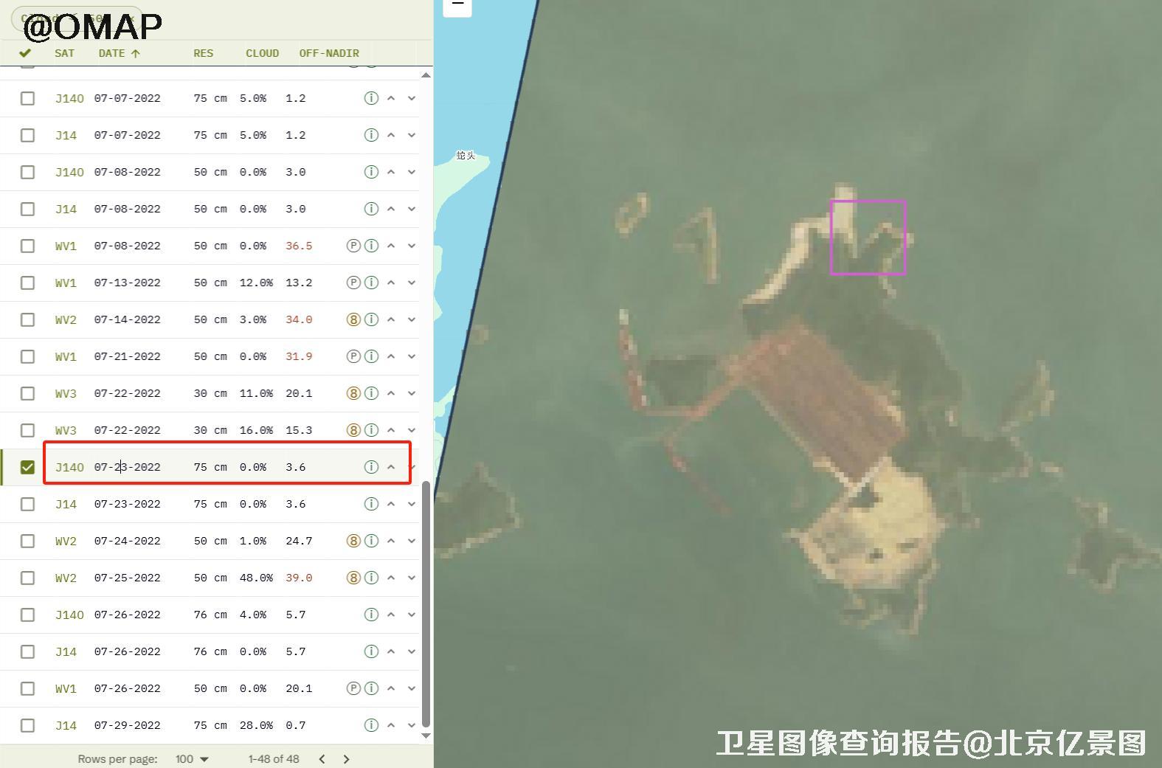Viewport: 1162px width, 768px height.
Task: Click down chevron on WV1 07-13-2022 row
Action: (x=412, y=283)
